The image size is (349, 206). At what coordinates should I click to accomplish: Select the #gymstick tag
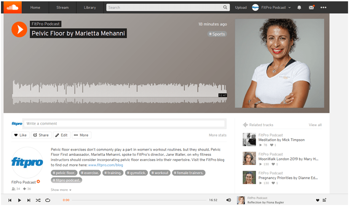[136, 173]
